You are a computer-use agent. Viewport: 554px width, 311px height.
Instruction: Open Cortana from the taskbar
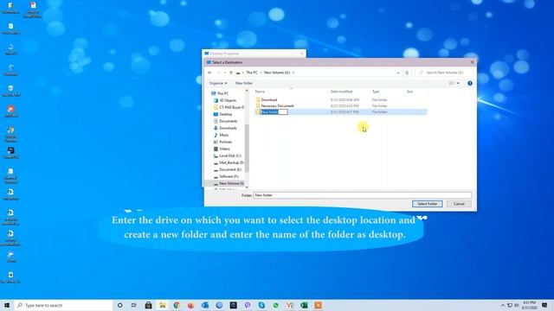(x=120, y=305)
